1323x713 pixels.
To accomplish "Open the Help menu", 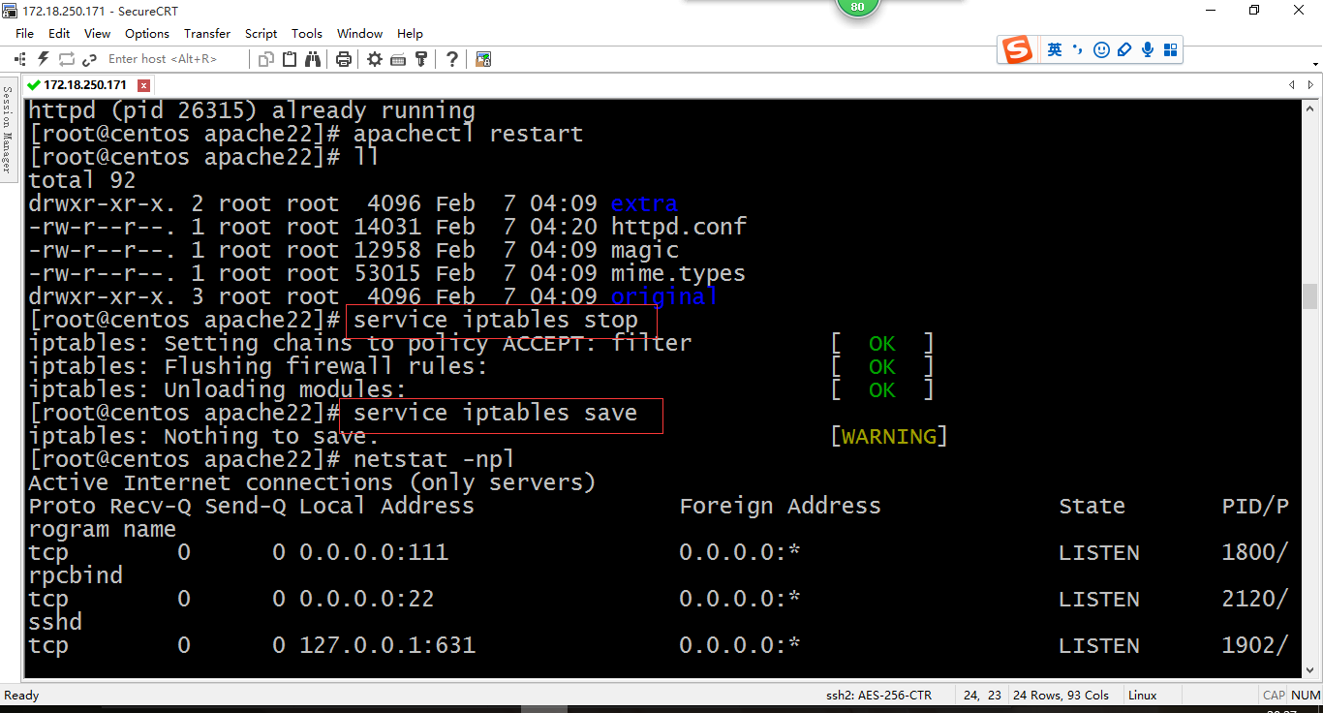I will click(x=410, y=33).
